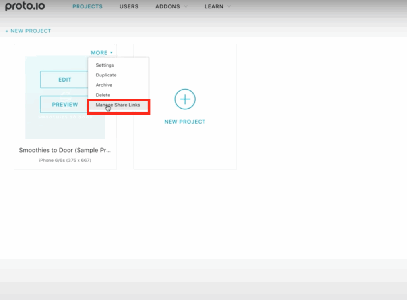Open Manage Share Links menu entry

click(x=118, y=105)
